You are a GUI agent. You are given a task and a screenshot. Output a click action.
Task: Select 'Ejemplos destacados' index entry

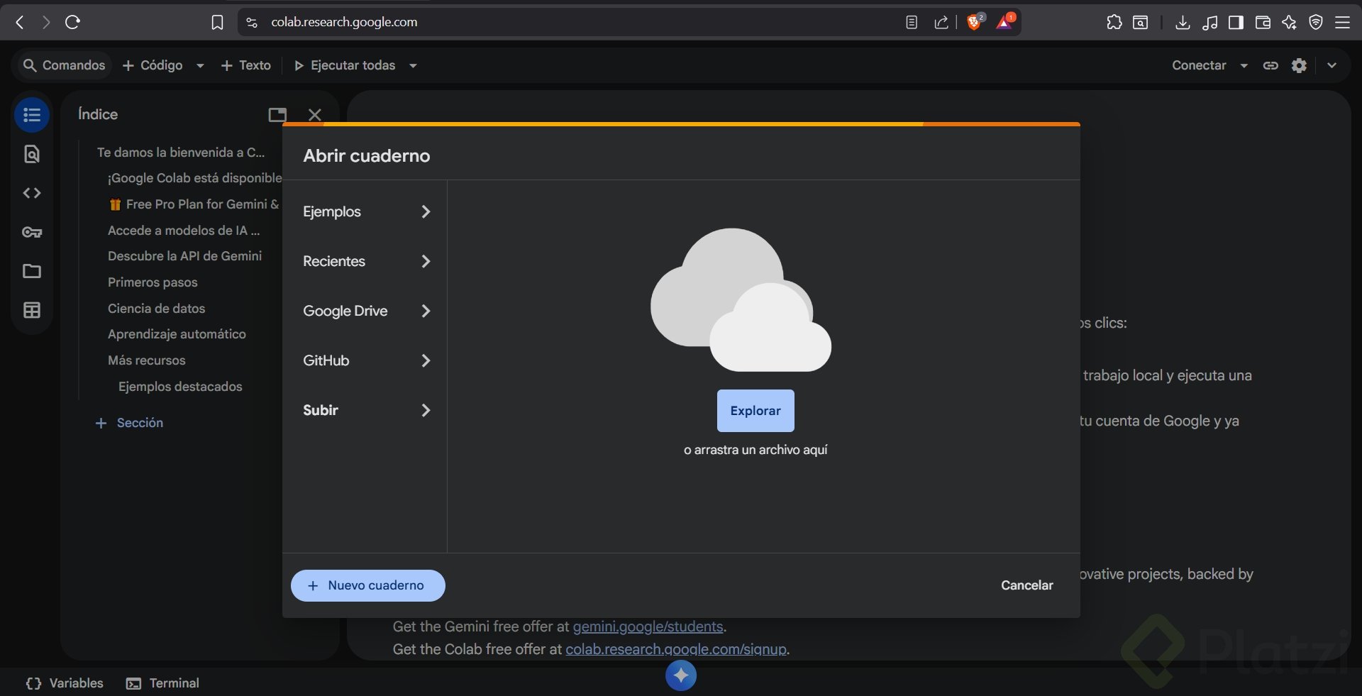180,387
